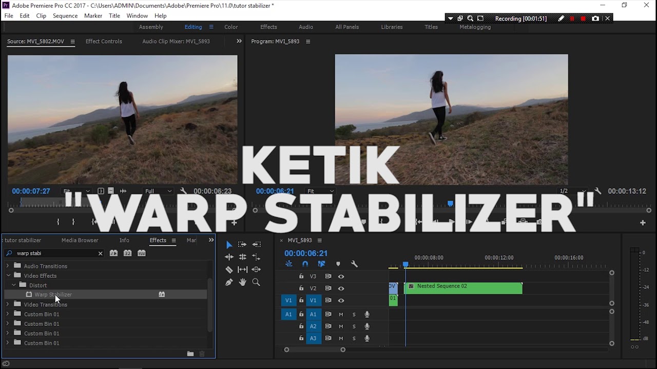Switch to the Media Browser tab
The height and width of the screenshot is (369, 657).
coord(80,240)
